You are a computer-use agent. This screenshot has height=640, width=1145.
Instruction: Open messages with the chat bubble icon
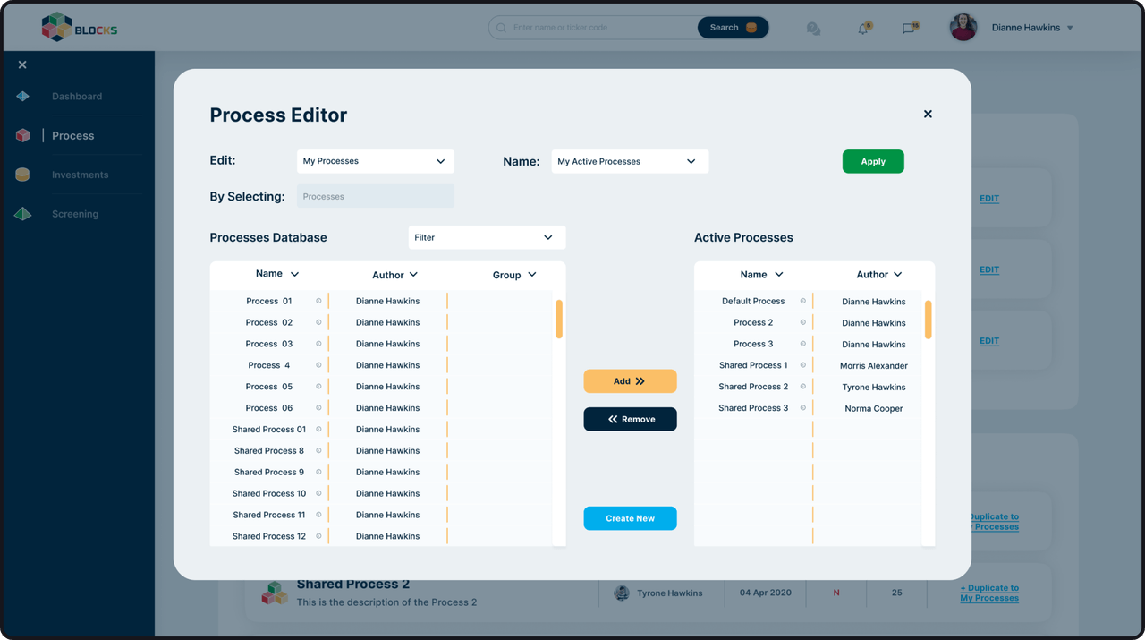(x=909, y=29)
